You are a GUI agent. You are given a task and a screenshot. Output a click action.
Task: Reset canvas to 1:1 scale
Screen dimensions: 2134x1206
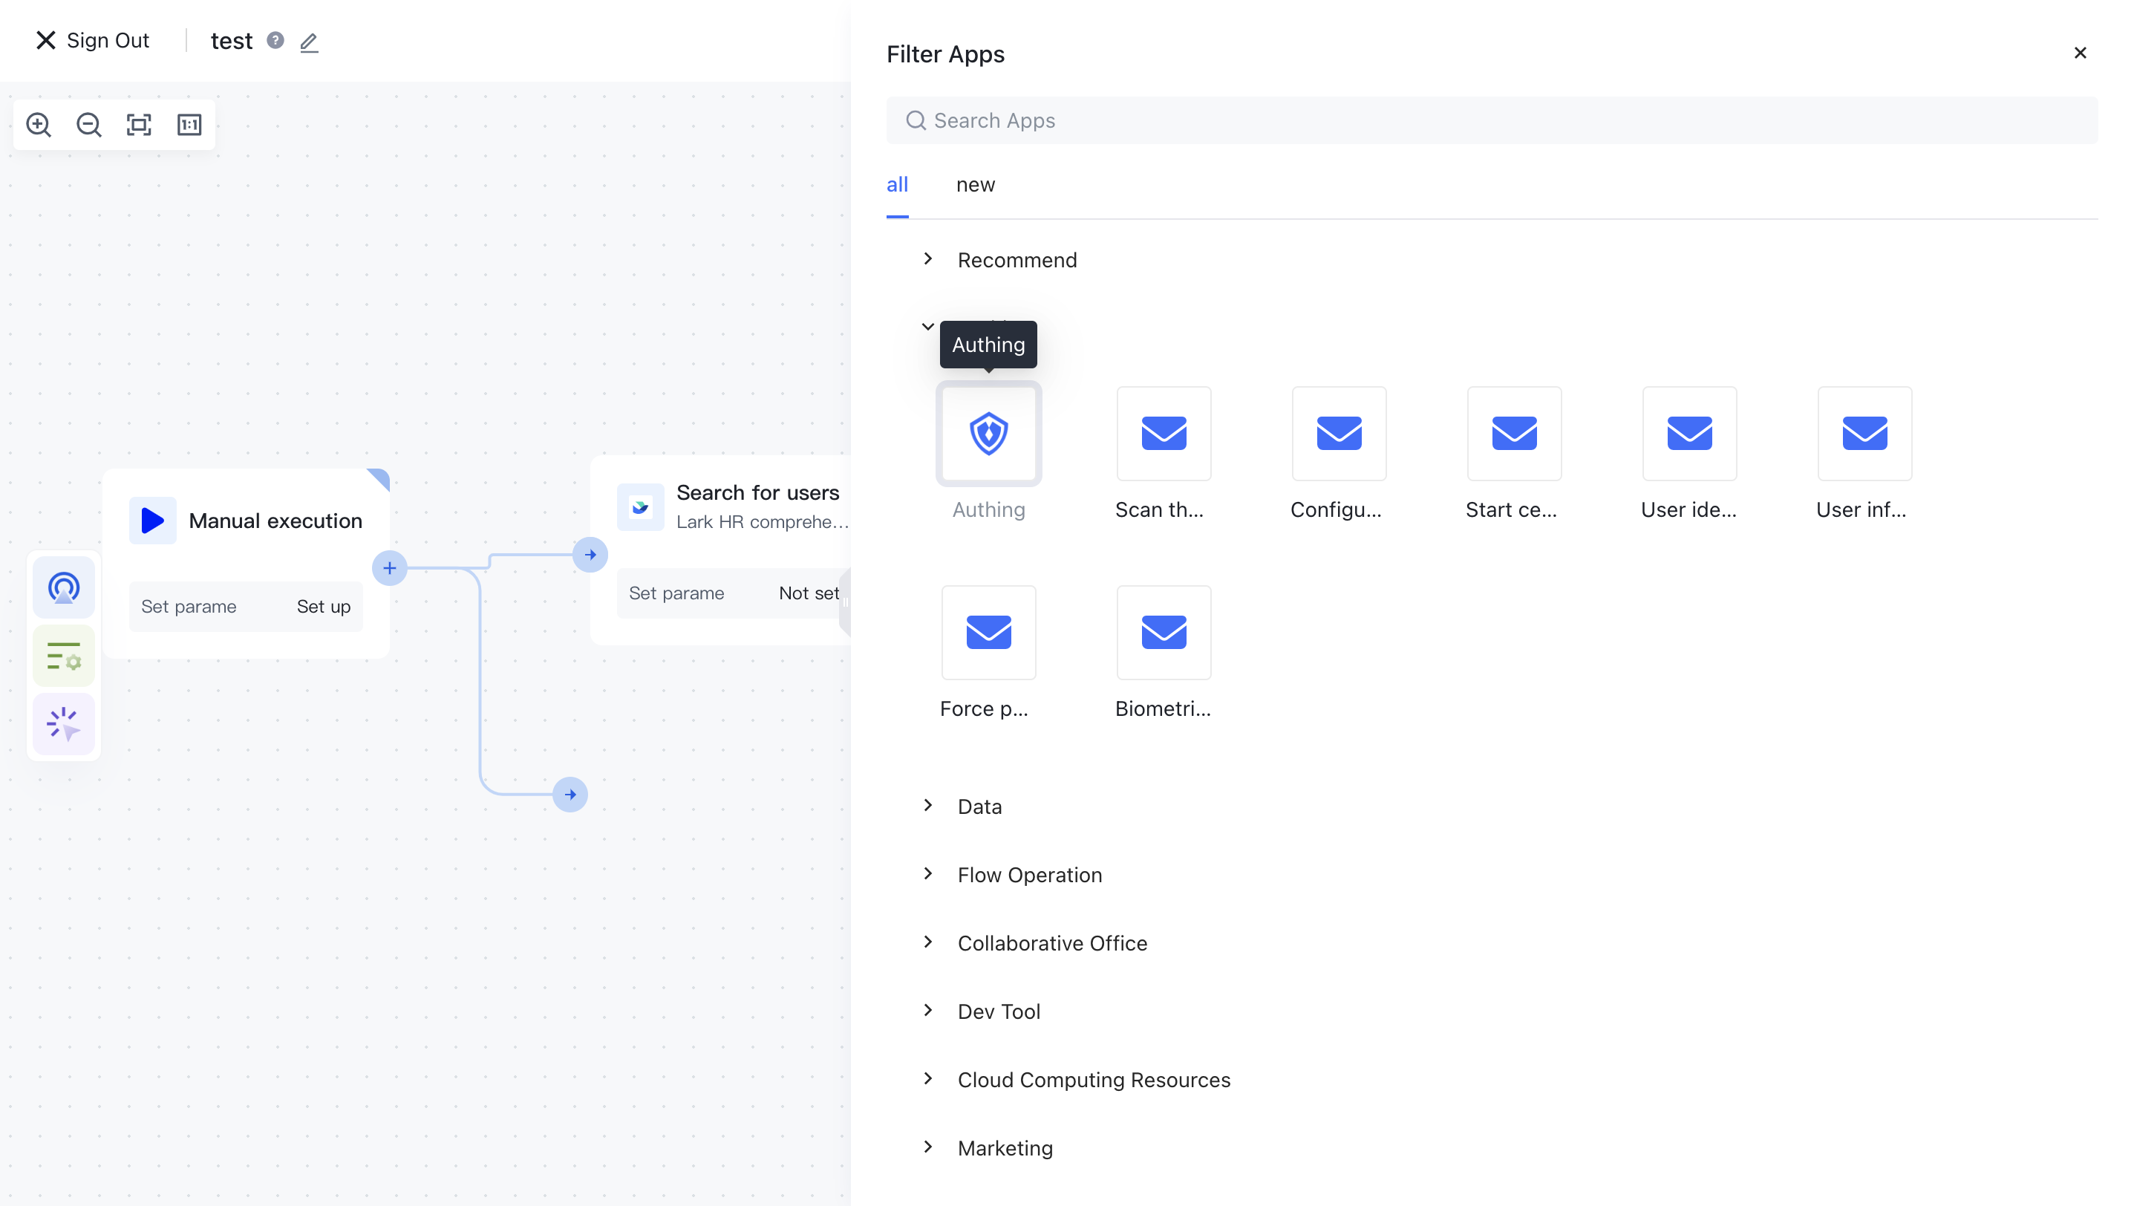pos(189,125)
